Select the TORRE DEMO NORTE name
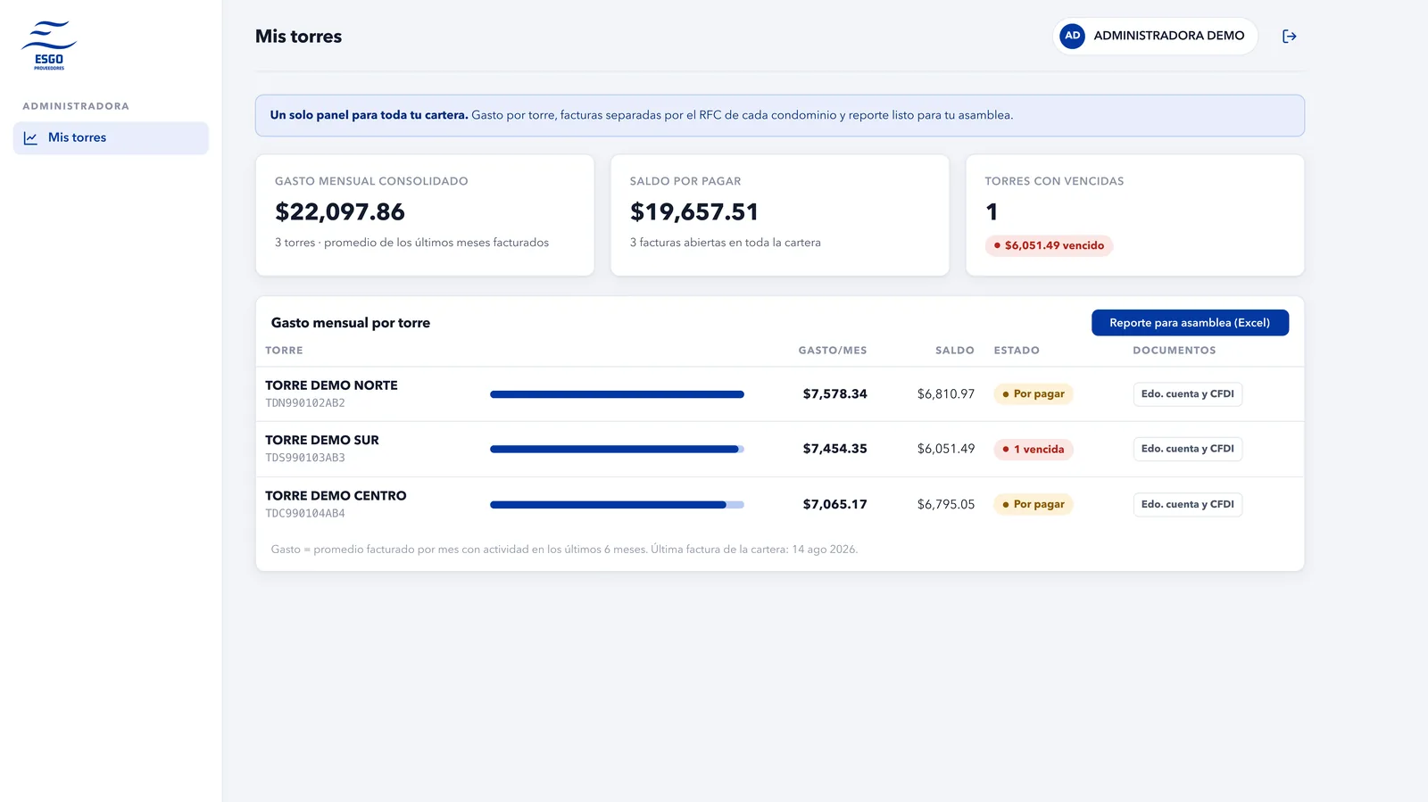The width and height of the screenshot is (1428, 802). [331, 385]
